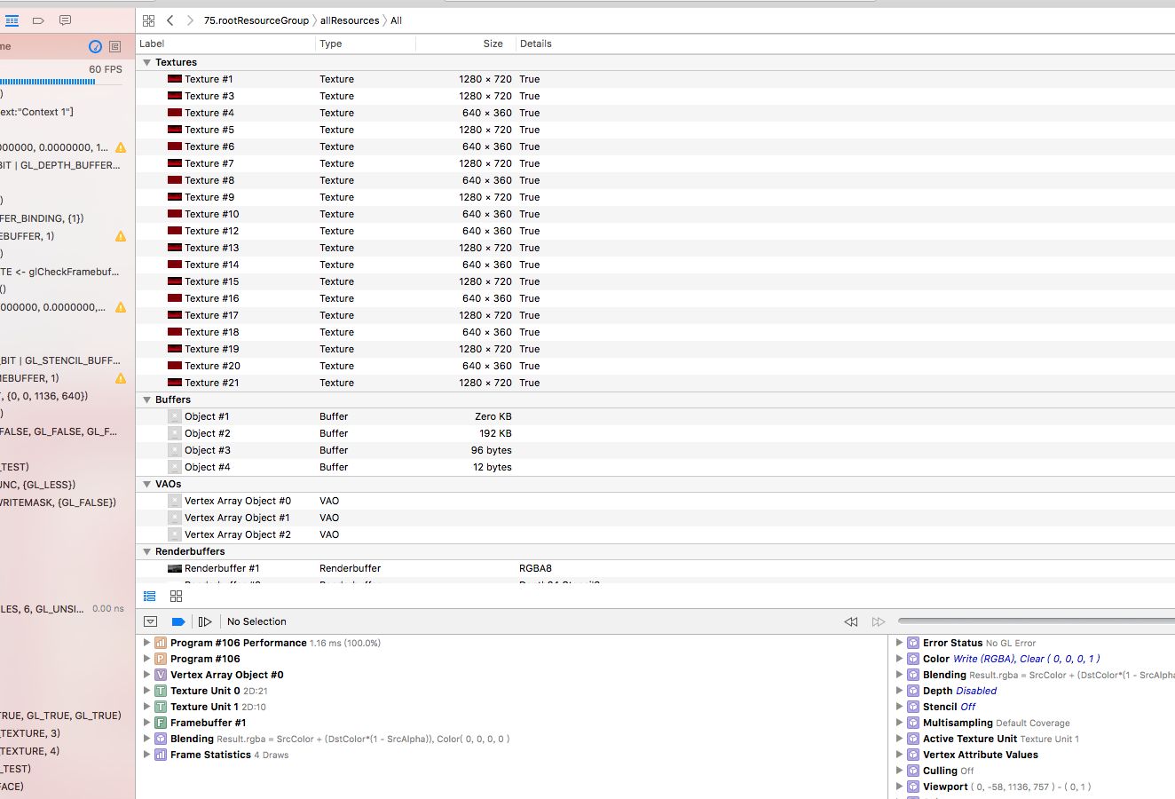Switch resources view to icon grid mode
The image size is (1175, 799).
176,597
